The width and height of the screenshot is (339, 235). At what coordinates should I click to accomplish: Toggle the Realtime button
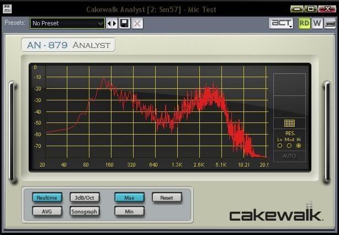pyautogui.click(x=47, y=197)
